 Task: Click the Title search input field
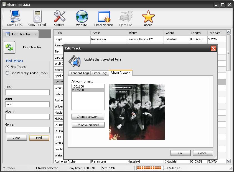click(x=27, y=92)
